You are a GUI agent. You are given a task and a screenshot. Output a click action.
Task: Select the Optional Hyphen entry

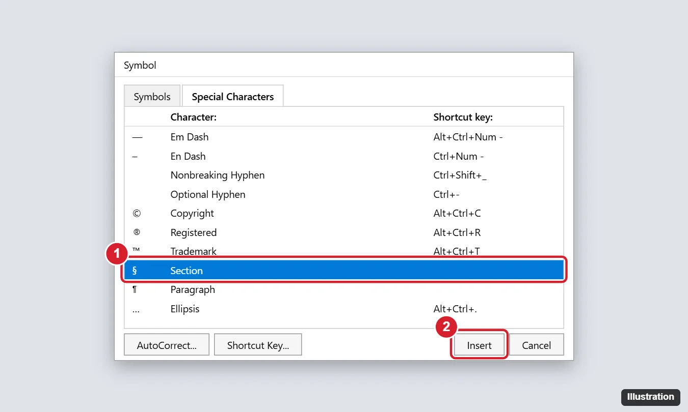[344, 194]
